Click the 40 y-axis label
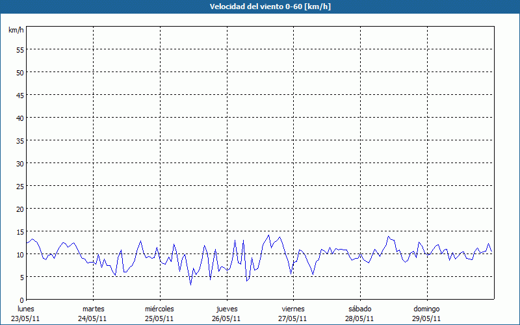Screen dimensions: 520x325 tap(19, 118)
